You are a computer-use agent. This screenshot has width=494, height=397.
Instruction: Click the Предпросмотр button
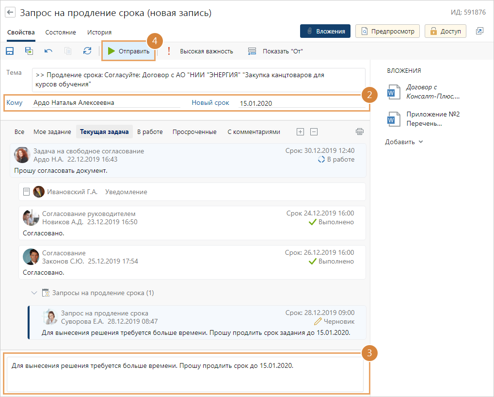point(387,31)
